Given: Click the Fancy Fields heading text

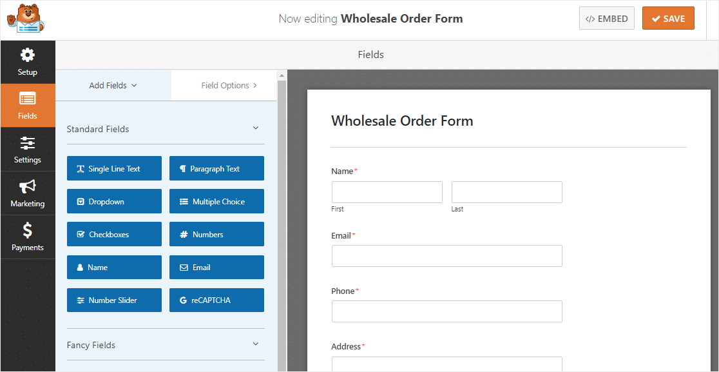Looking at the screenshot, I should click(91, 345).
